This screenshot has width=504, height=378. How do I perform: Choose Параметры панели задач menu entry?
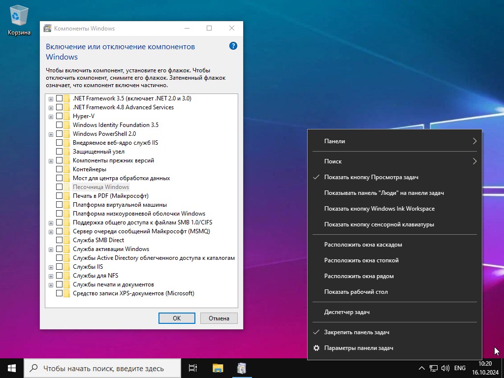[358, 348]
